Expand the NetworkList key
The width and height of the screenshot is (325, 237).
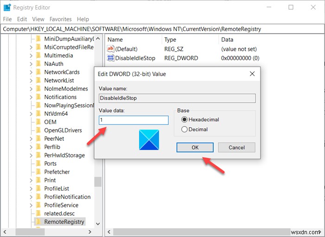pyautogui.click(x=31, y=81)
